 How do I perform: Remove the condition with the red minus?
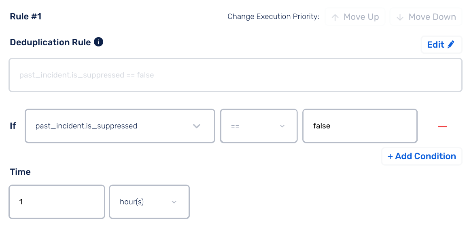tap(442, 126)
